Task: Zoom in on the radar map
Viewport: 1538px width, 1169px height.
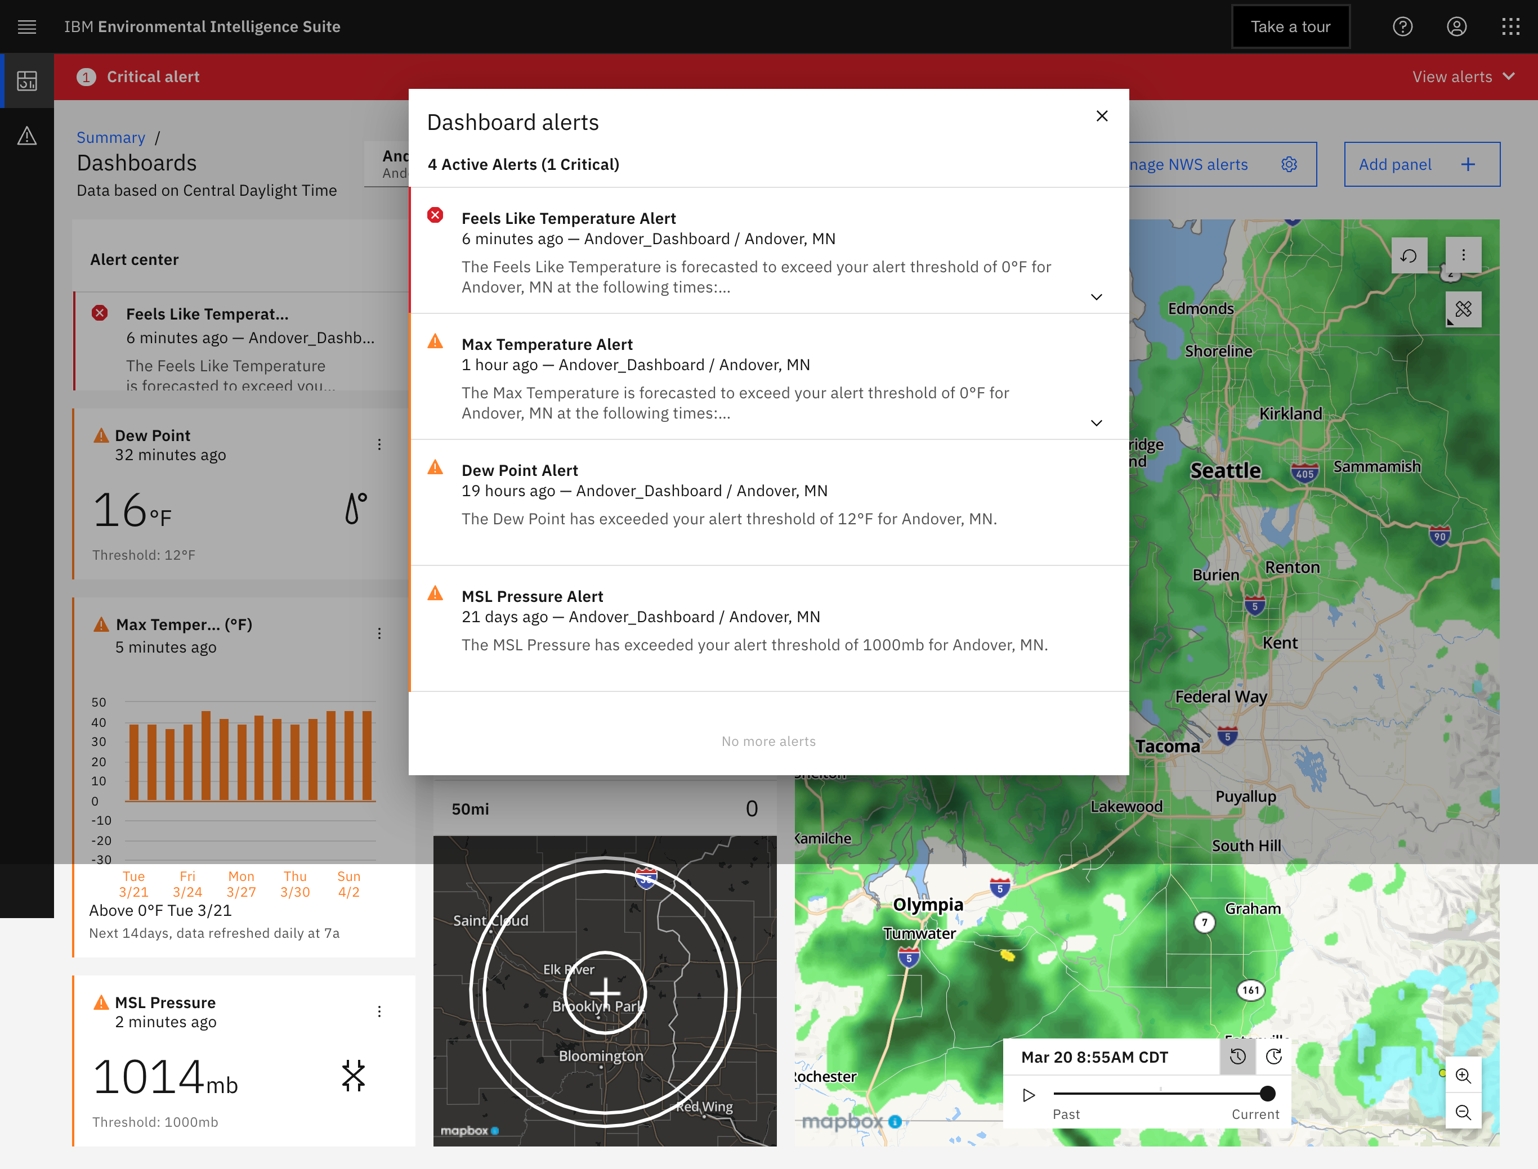Action: point(1464,1076)
